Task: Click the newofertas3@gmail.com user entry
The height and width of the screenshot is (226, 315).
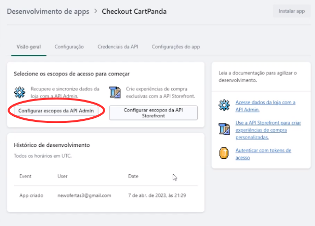Action: click(84, 196)
